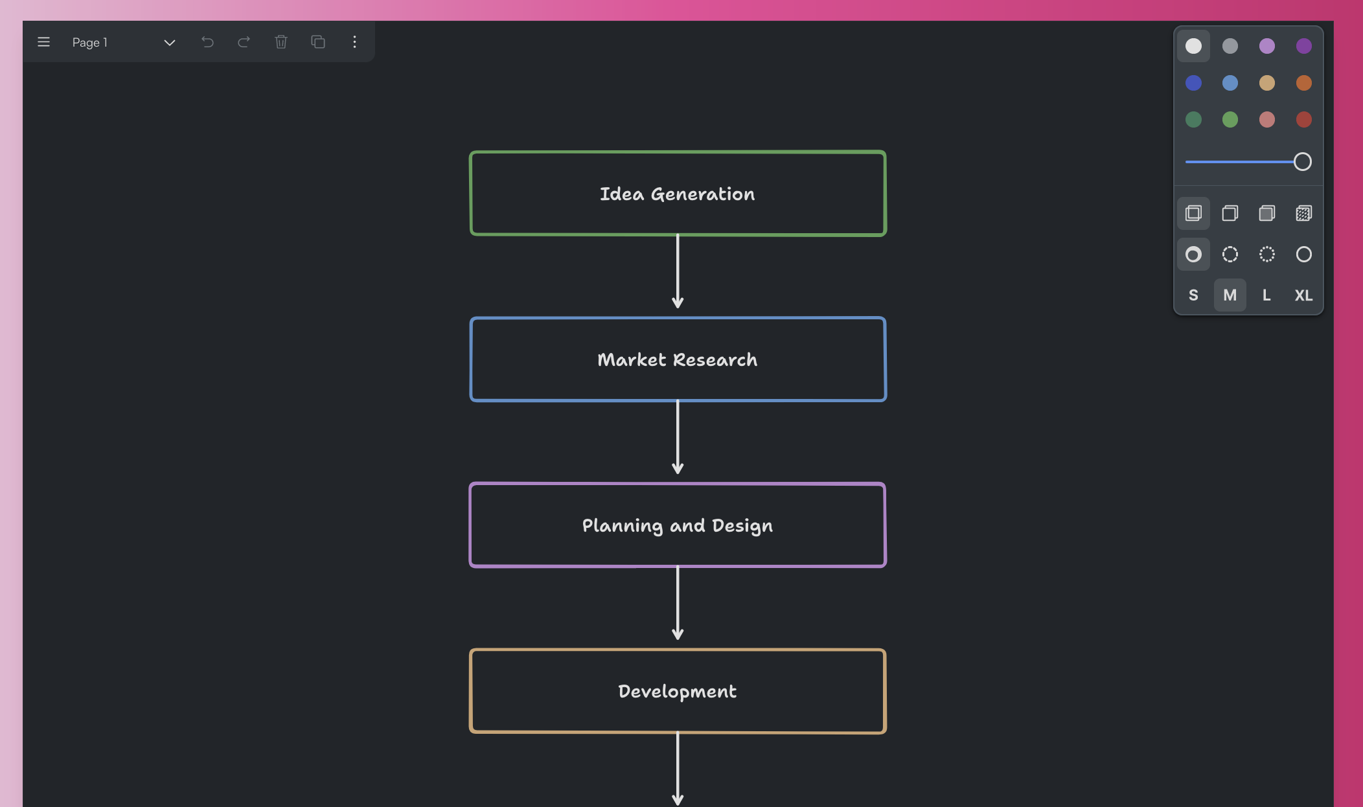The image size is (1363, 807).
Task: Set size to XL
Action: (1303, 295)
